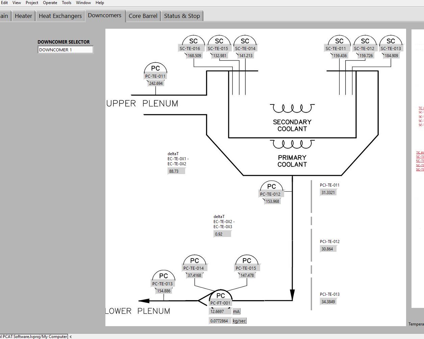Click the SC-TE-016 sensor bubble
This screenshot has height=339, width=424.
pyautogui.click(x=193, y=42)
